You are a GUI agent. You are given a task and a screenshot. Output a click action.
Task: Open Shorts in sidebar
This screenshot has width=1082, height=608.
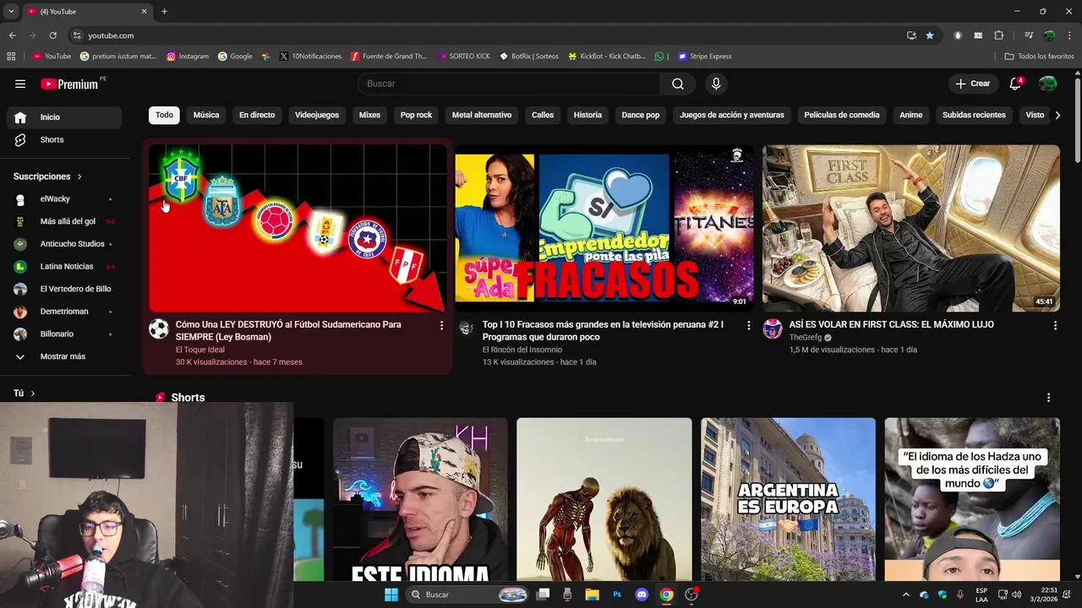tap(64, 139)
